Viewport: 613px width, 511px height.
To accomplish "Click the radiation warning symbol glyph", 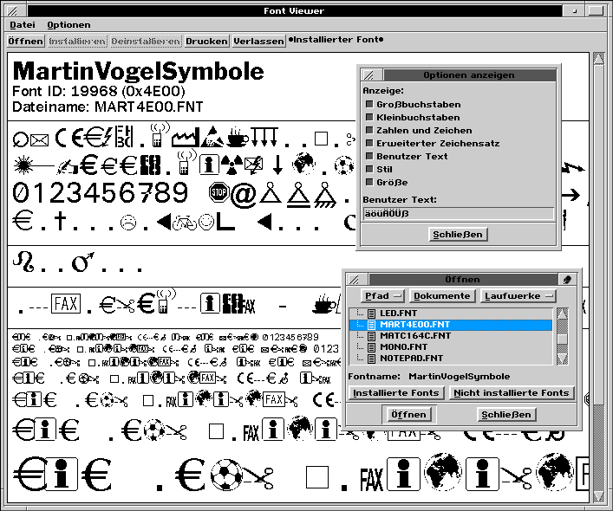I will click(232, 165).
